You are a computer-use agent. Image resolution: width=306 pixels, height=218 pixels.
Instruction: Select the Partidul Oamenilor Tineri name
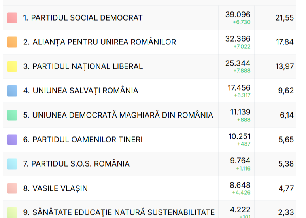(x=83, y=140)
